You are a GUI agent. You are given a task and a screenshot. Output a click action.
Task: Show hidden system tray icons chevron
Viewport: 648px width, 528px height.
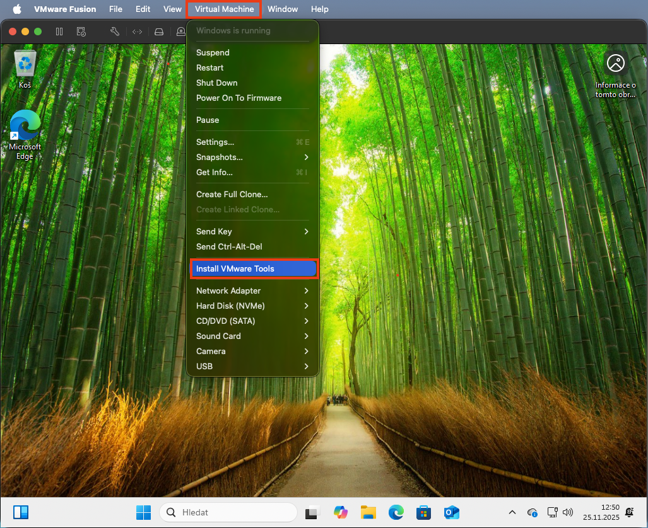(512, 512)
